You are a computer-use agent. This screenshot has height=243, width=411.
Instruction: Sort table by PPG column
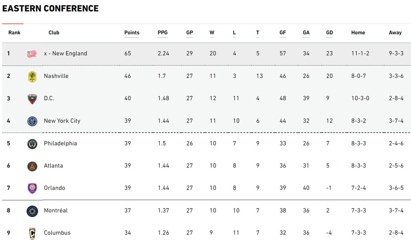click(x=163, y=33)
